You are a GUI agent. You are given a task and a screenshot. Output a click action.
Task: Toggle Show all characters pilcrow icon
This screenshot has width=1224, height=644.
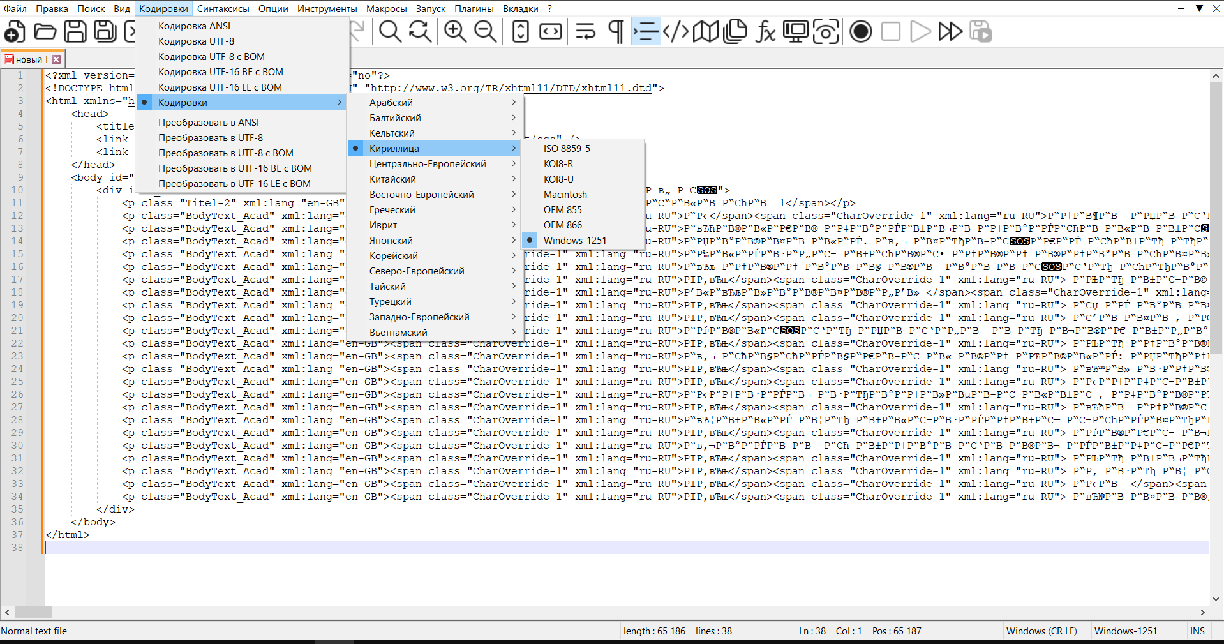coord(616,31)
